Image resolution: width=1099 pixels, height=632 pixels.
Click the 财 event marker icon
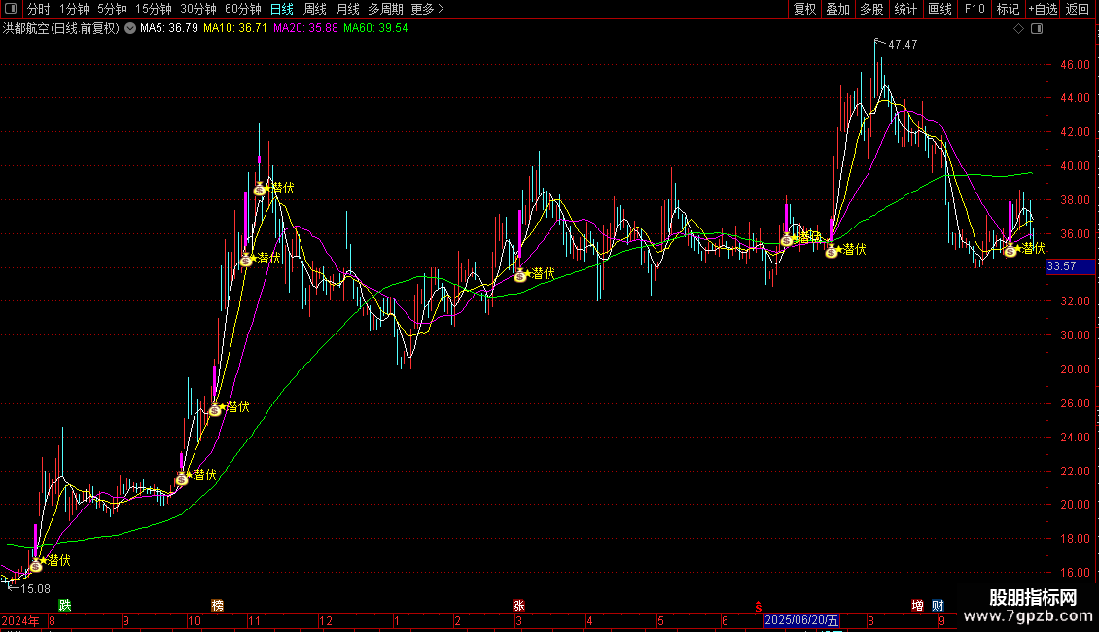click(x=938, y=605)
